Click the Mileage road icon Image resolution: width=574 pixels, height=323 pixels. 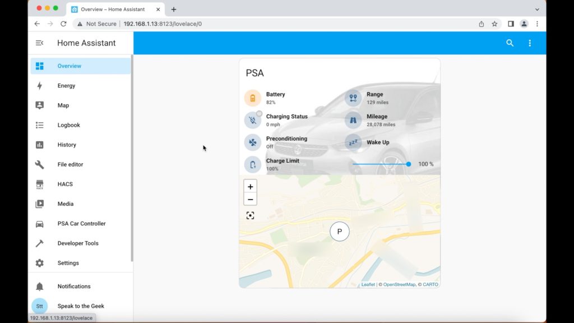(353, 120)
